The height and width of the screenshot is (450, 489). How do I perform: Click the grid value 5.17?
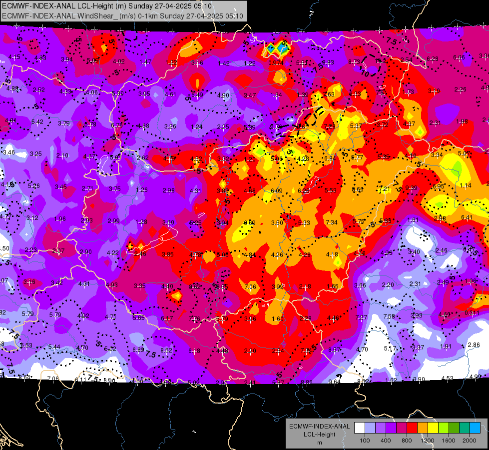(390, 348)
